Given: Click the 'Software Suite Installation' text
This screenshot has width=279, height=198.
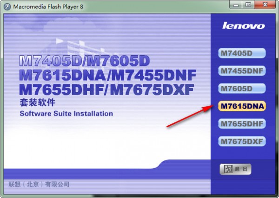Looking at the screenshot, I should click(x=66, y=114).
